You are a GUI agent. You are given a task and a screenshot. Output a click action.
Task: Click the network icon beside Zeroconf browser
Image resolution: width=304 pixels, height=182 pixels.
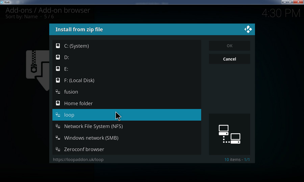(58, 149)
